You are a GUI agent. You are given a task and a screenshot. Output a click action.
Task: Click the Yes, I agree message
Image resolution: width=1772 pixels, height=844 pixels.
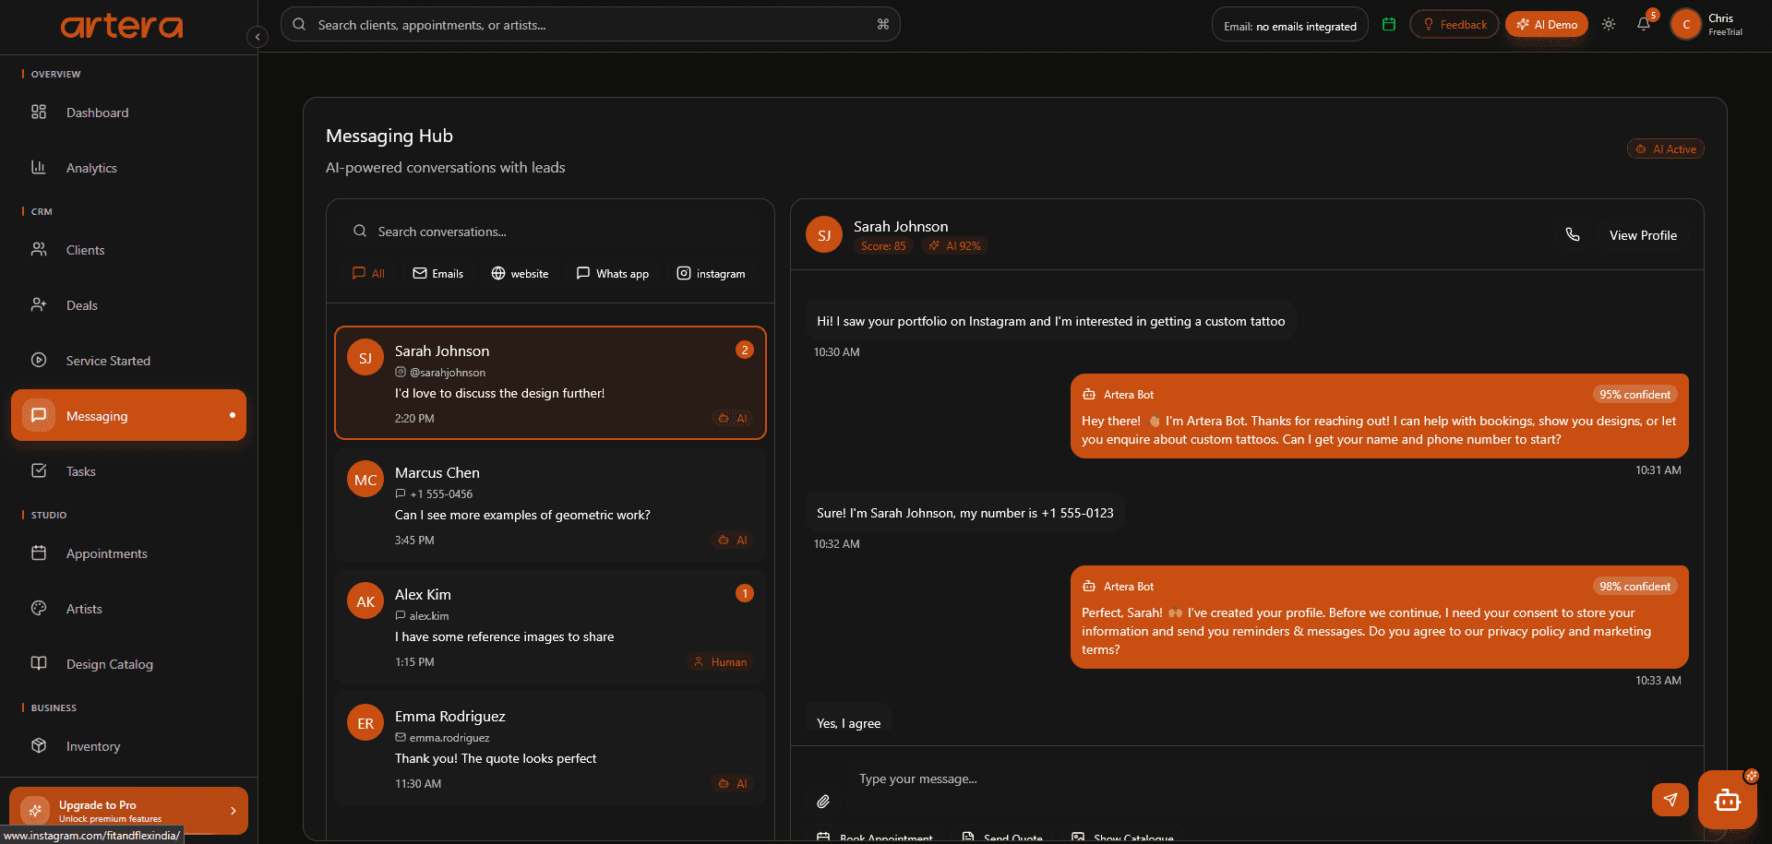(849, 723)
